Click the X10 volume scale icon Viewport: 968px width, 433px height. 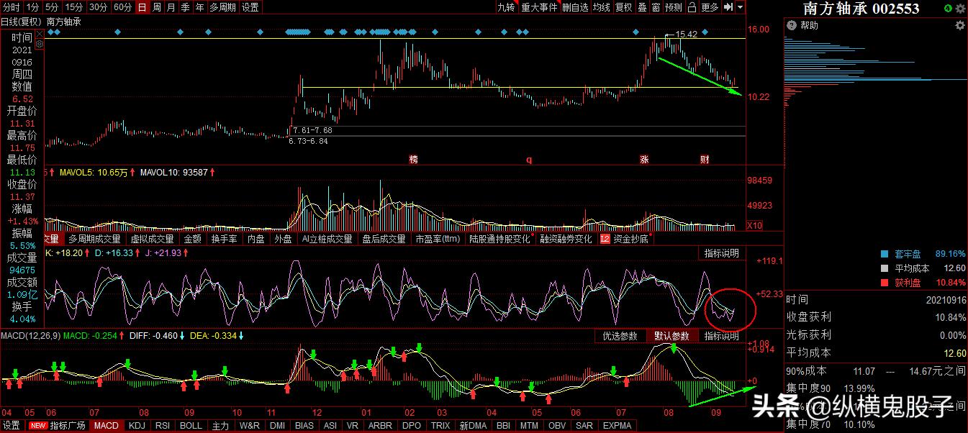[x=754, y=225]
